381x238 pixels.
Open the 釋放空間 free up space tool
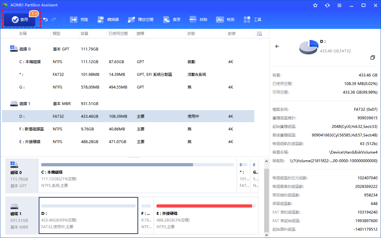click(x=141, y=20)
